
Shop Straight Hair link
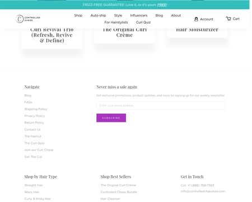coord(34,185)
